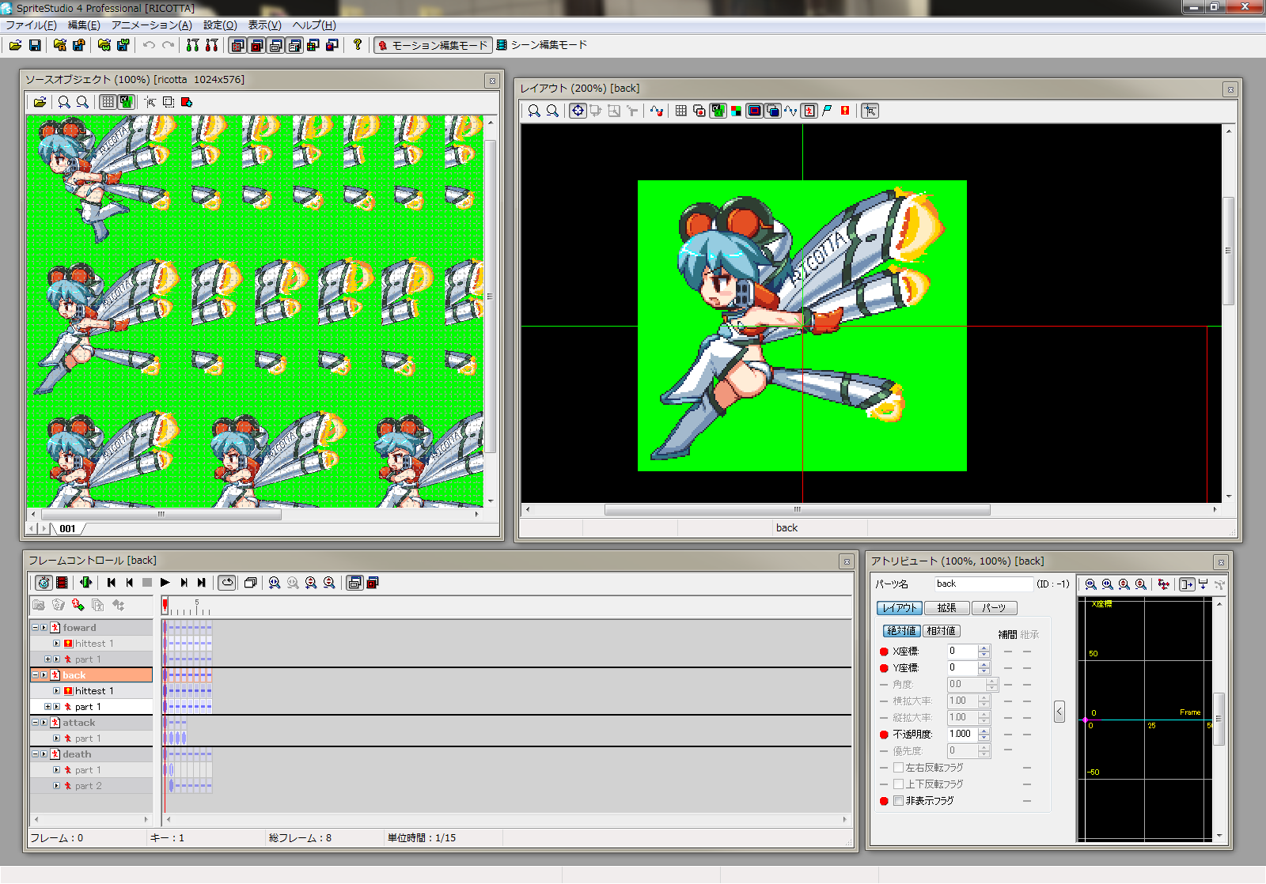Click the undo arrow in main toolbar

point(149,45)
